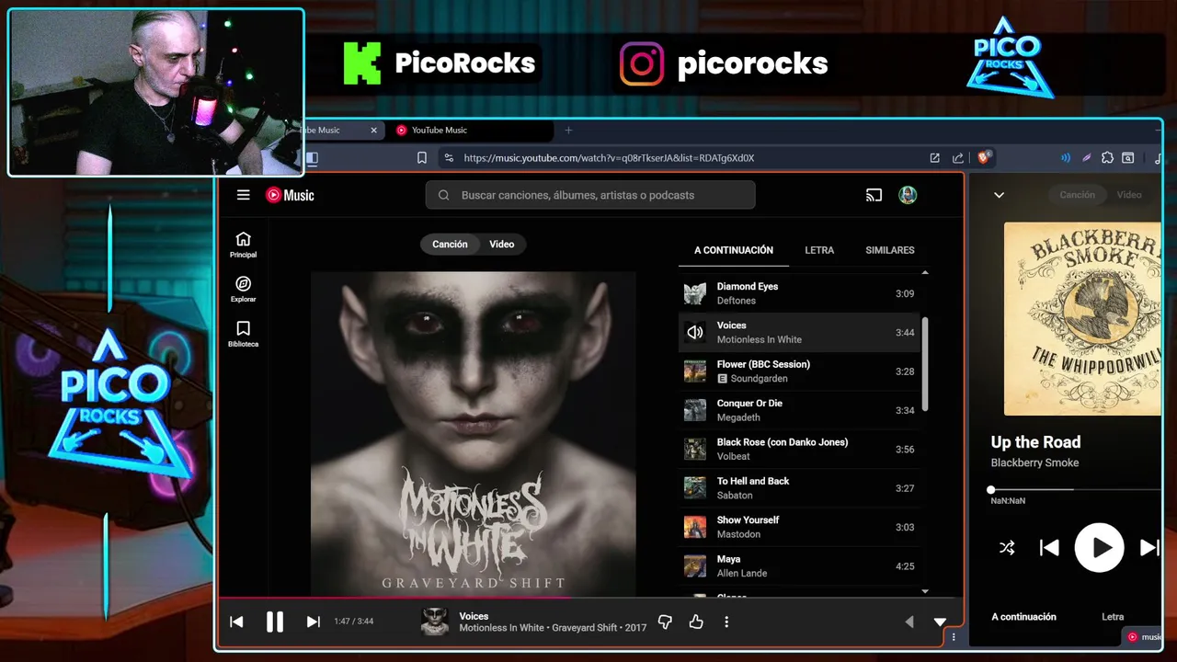This screenshot has width=1177, height=662.
Task: Click the queue scrollbar thumb
Action: coord(925,365)
